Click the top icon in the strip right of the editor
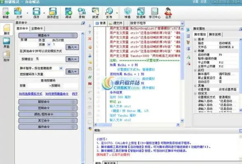Viewport: 242px width, 164px height. click(188, 30)
